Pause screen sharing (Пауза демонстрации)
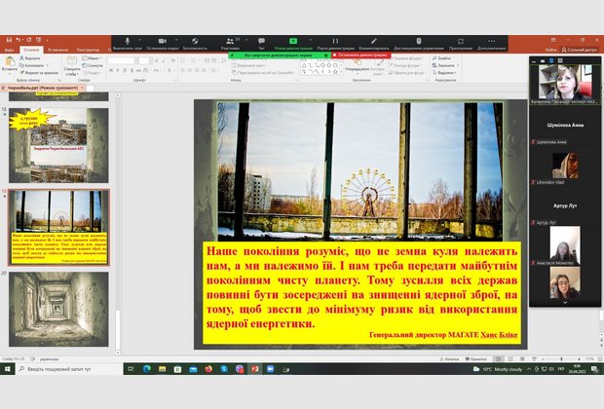This screenshot has width=604, height=409. click(x=335, y=44)
